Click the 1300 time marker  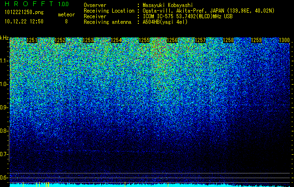click(285, 40)
